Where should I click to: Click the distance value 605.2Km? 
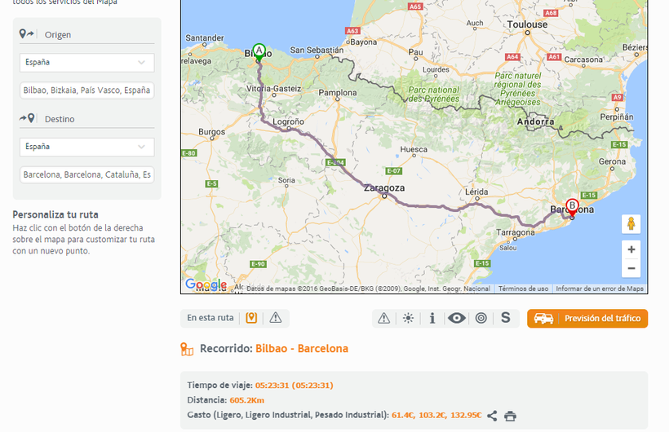pyautogui.click(x=246, y=400)
